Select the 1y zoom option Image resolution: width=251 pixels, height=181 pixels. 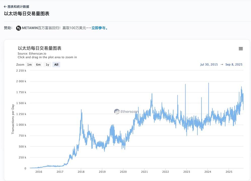point(47,65)
